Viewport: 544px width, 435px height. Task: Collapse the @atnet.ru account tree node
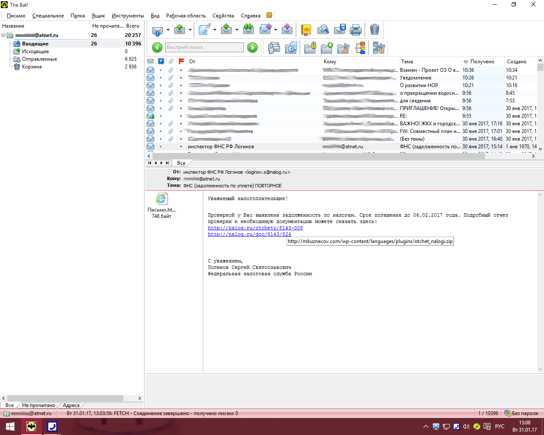point(3,35)
